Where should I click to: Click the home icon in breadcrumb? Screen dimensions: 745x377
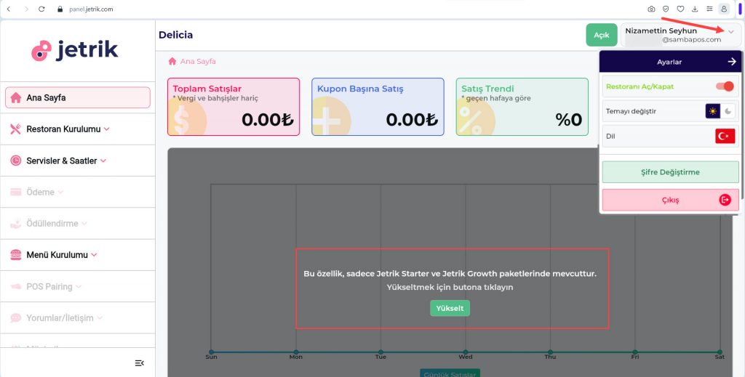pyautogui.click(x=172, y=62)
